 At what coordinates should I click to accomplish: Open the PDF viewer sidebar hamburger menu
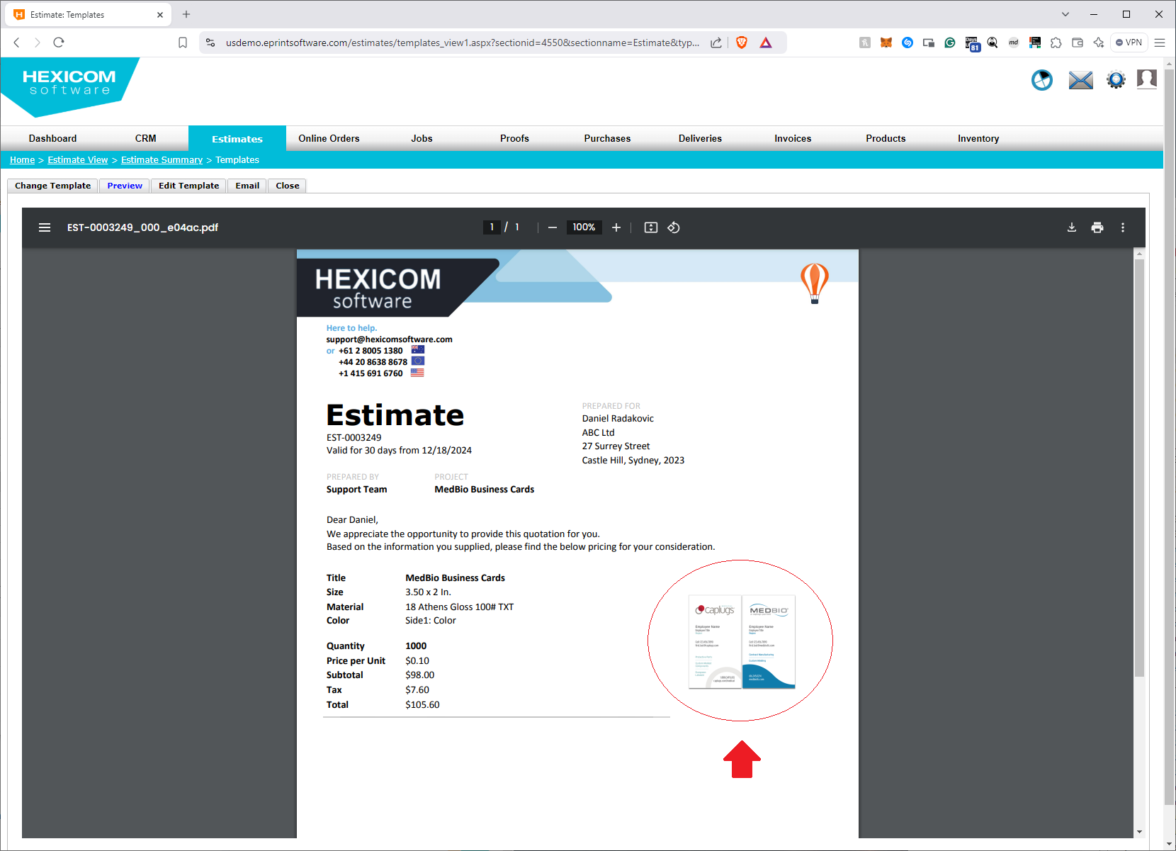coord(45,227)
